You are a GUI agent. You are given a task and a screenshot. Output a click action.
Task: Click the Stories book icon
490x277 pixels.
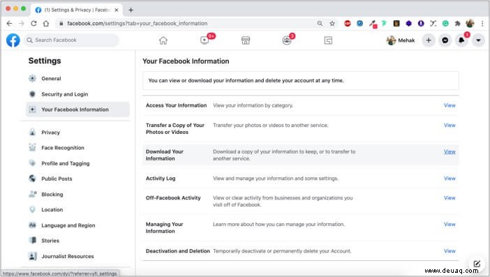click(x=33, y=241)
